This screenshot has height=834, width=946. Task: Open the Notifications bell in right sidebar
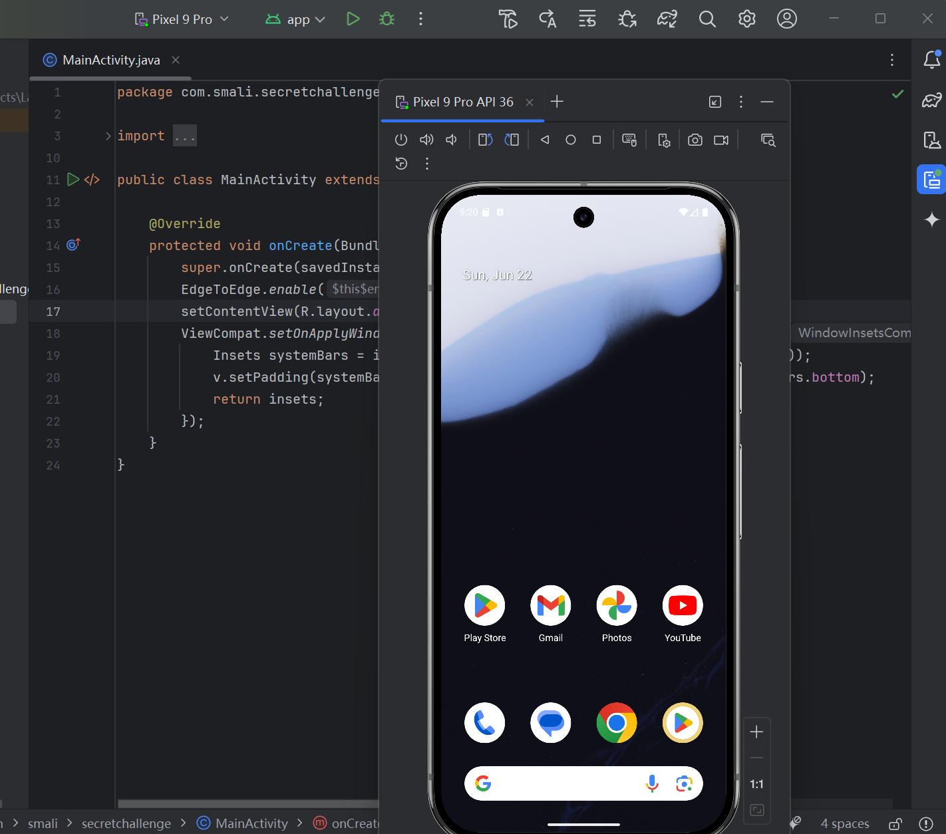[931, 60]
